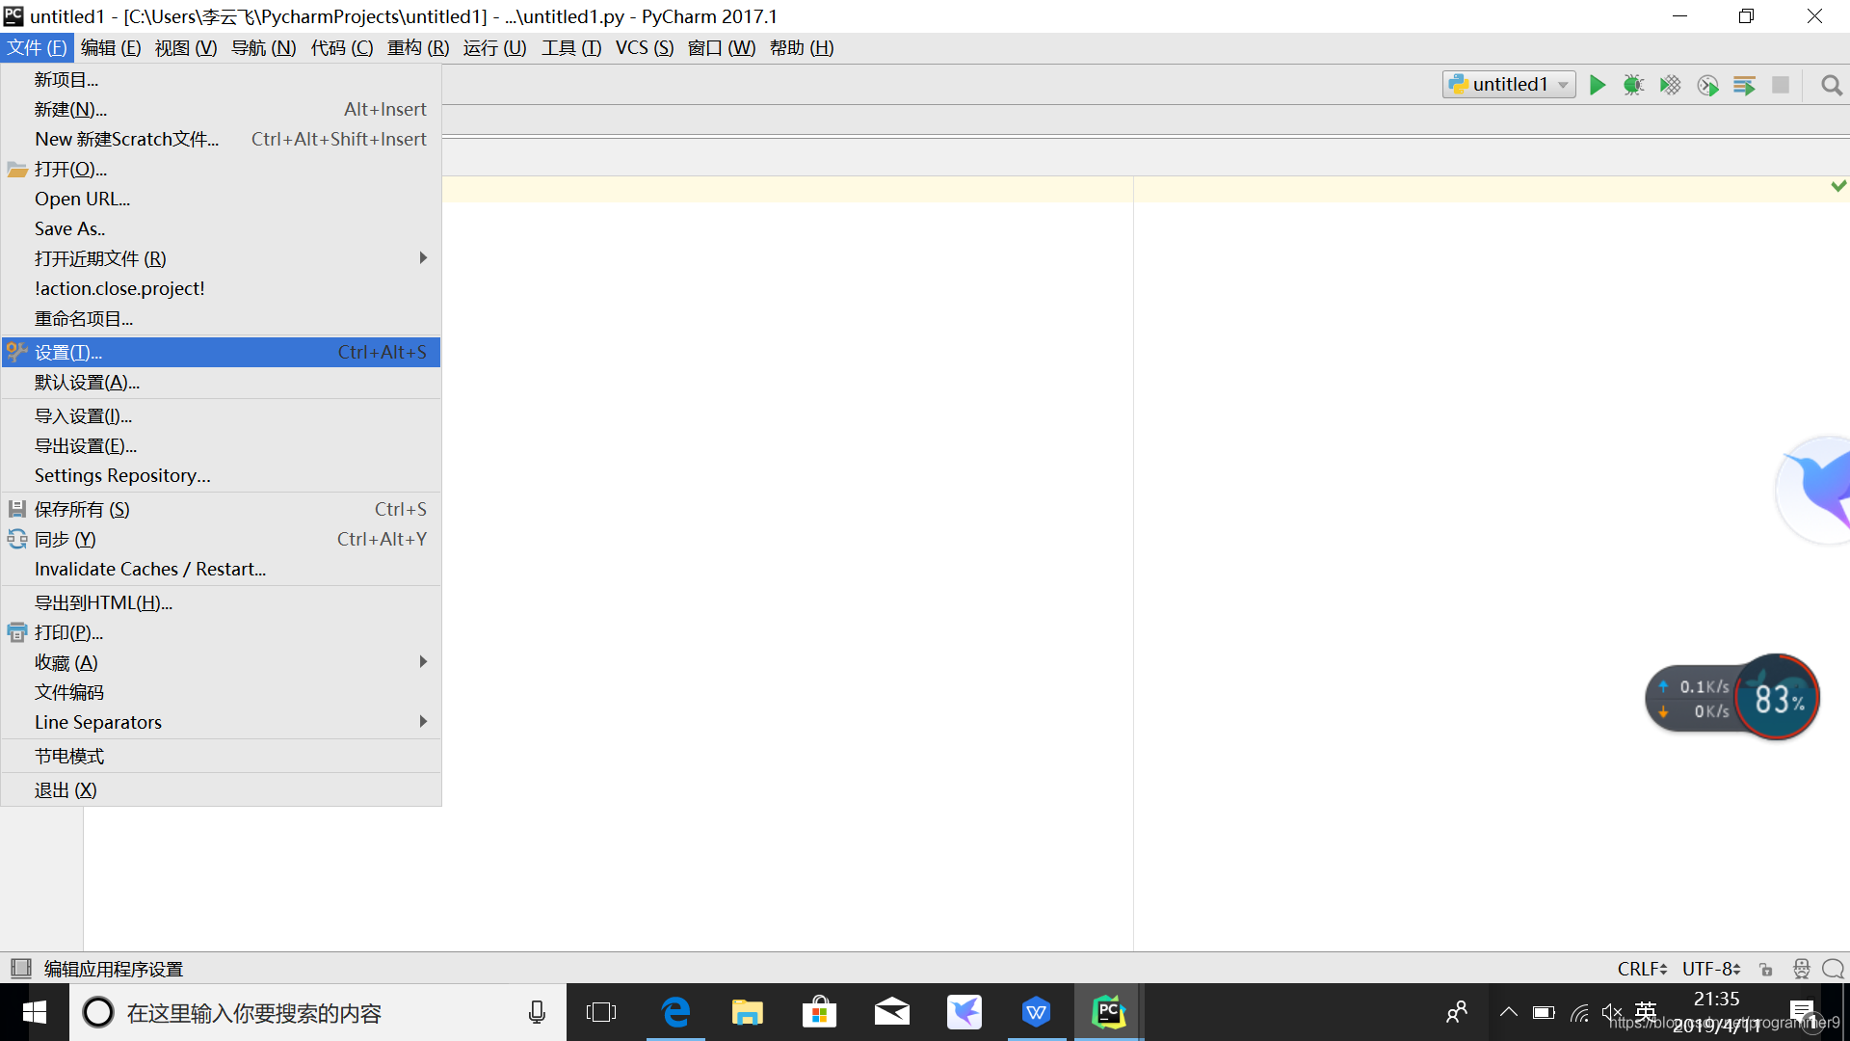
Task: Click the Windows search box
Action: [318, 1012]
